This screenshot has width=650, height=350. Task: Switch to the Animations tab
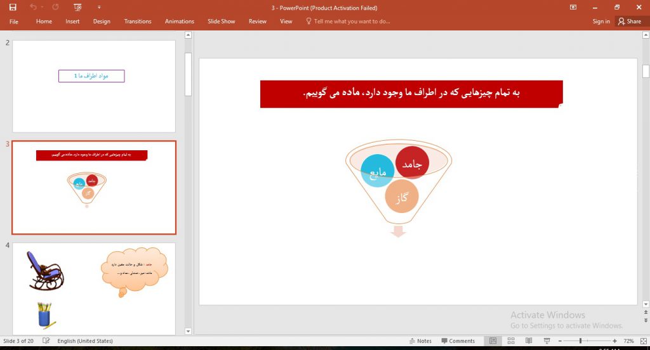(180, 22)
